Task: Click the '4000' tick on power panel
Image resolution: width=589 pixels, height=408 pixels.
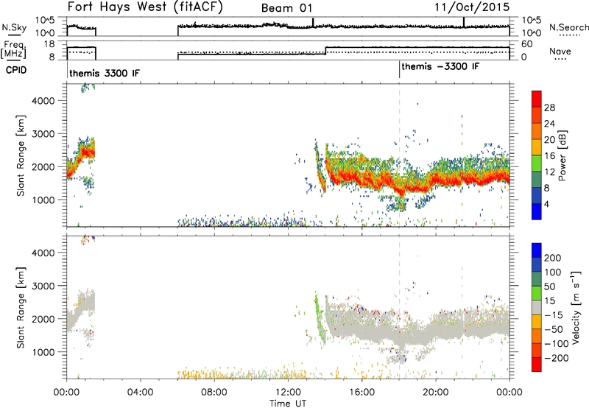Action: (x=43, y=101)
